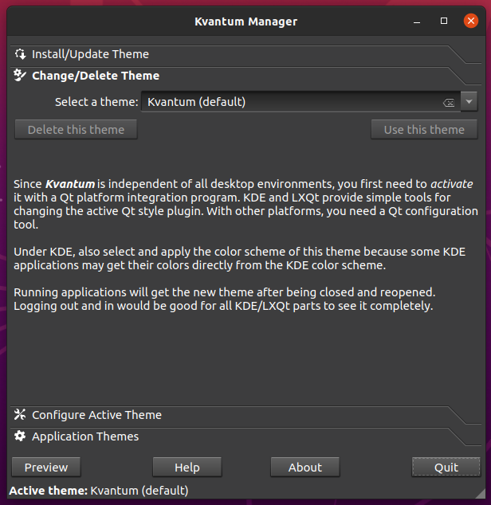The height and width of the screenshot is (505, 491).
Task: Open the Application Themes tab
Action: (x=245, y=436)
